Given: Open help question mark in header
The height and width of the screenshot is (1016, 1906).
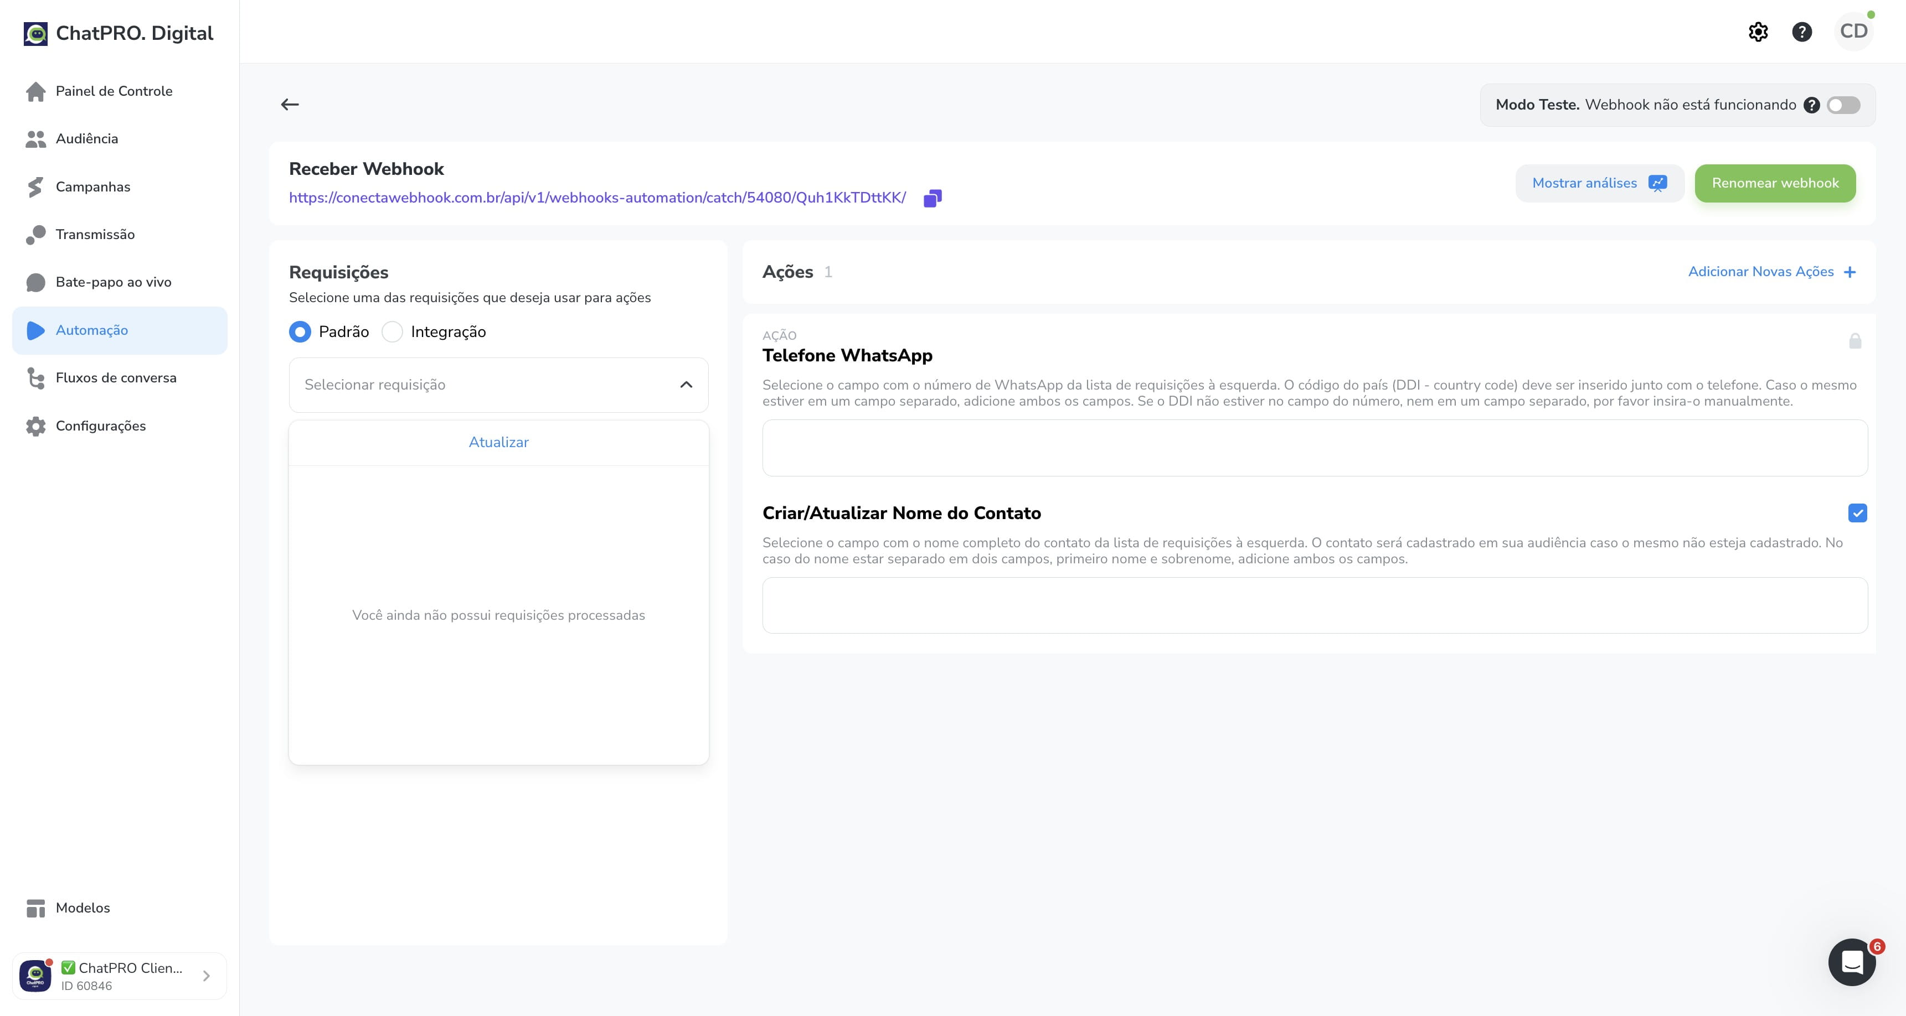Looking at the screenshot, I should (x=1802, y=32).
